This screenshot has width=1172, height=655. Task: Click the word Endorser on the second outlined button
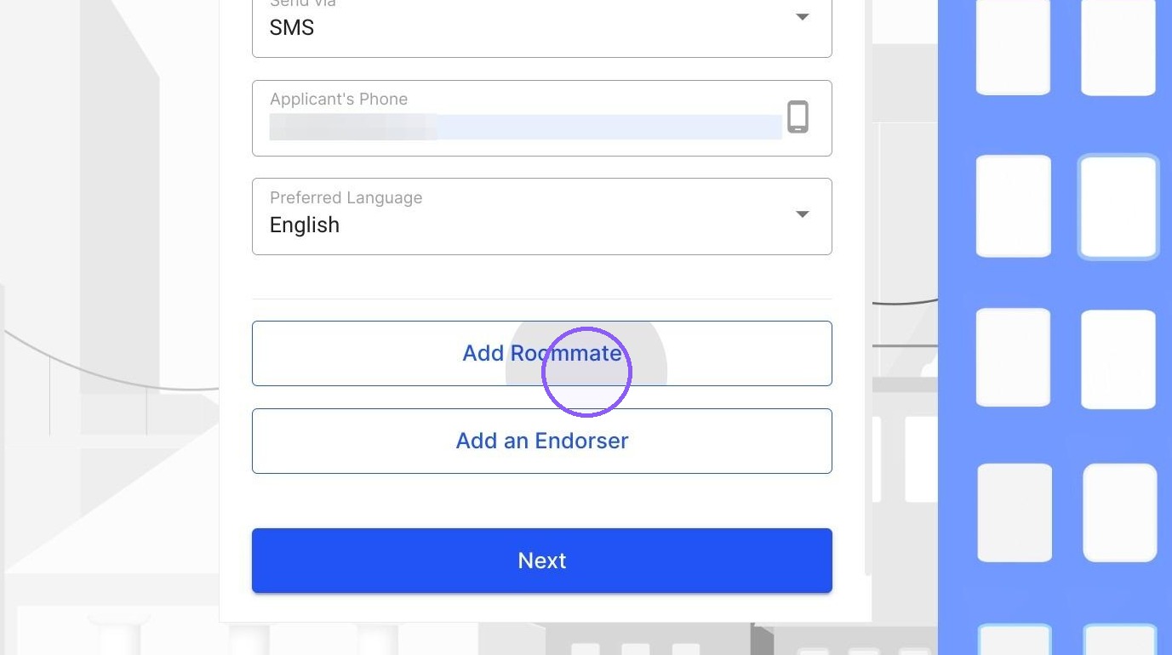click(581, 441)
